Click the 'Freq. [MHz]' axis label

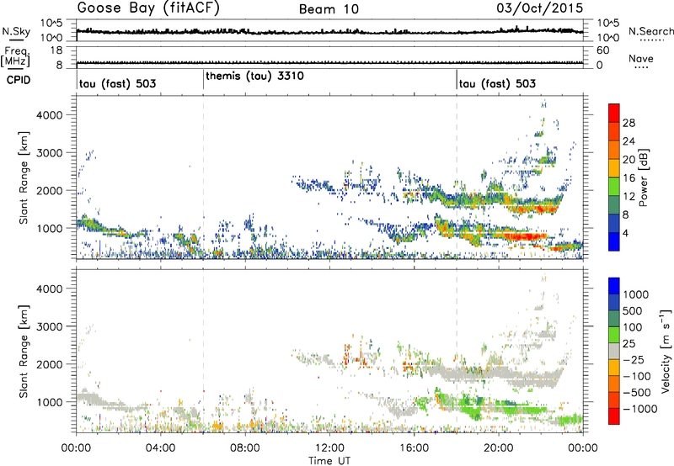(x=17, y=56)
